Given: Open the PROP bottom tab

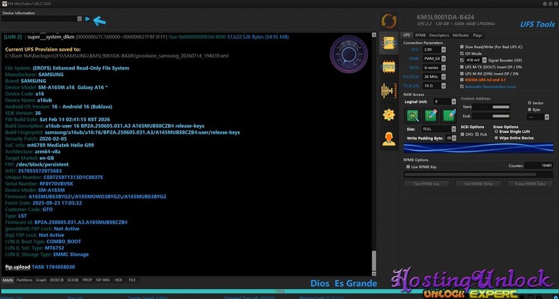Looking at the screenshot, I should (87, 280).
